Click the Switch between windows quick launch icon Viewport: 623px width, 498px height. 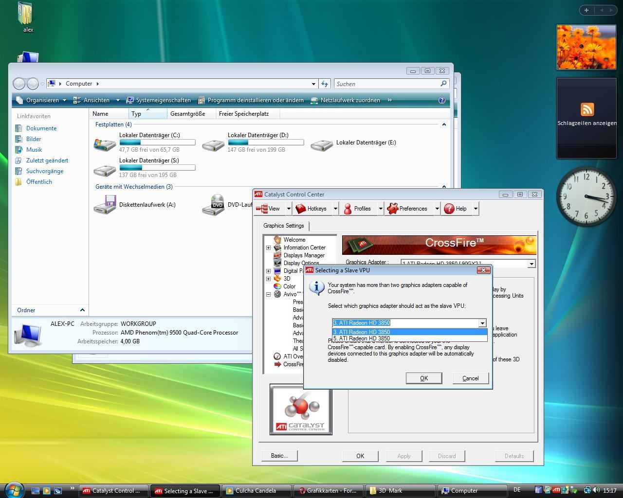pyautogui.click(x=58, y=491)
